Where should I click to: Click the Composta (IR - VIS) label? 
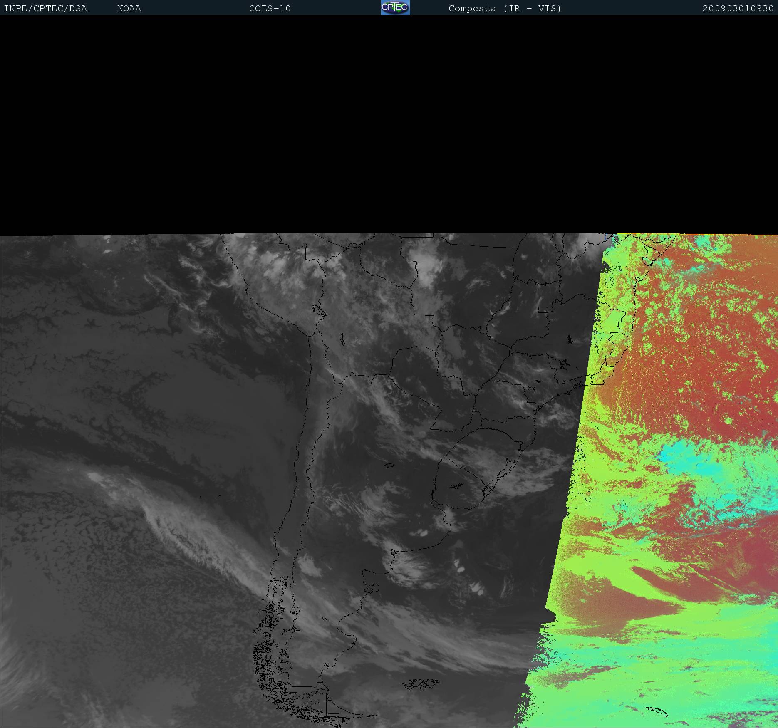coord(505,8)
